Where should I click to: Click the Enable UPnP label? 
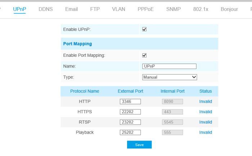coord(77,29)
